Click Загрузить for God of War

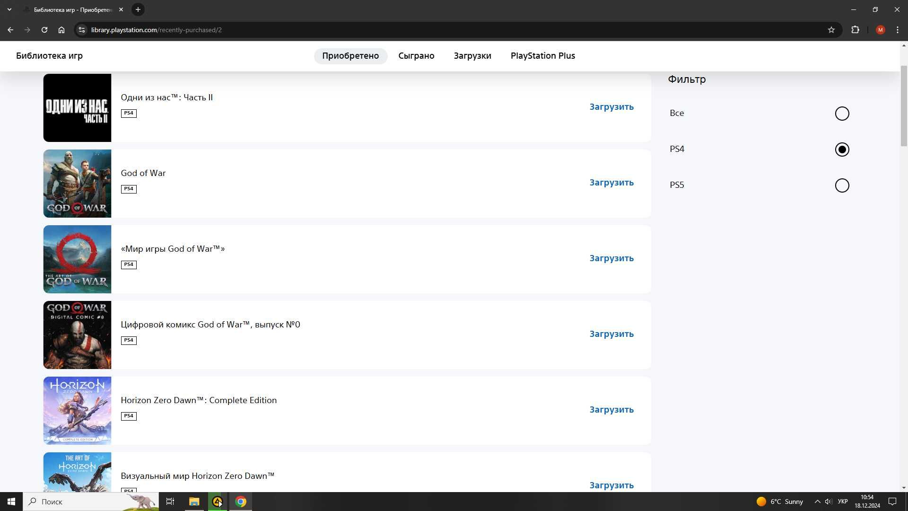coord(611,183)
